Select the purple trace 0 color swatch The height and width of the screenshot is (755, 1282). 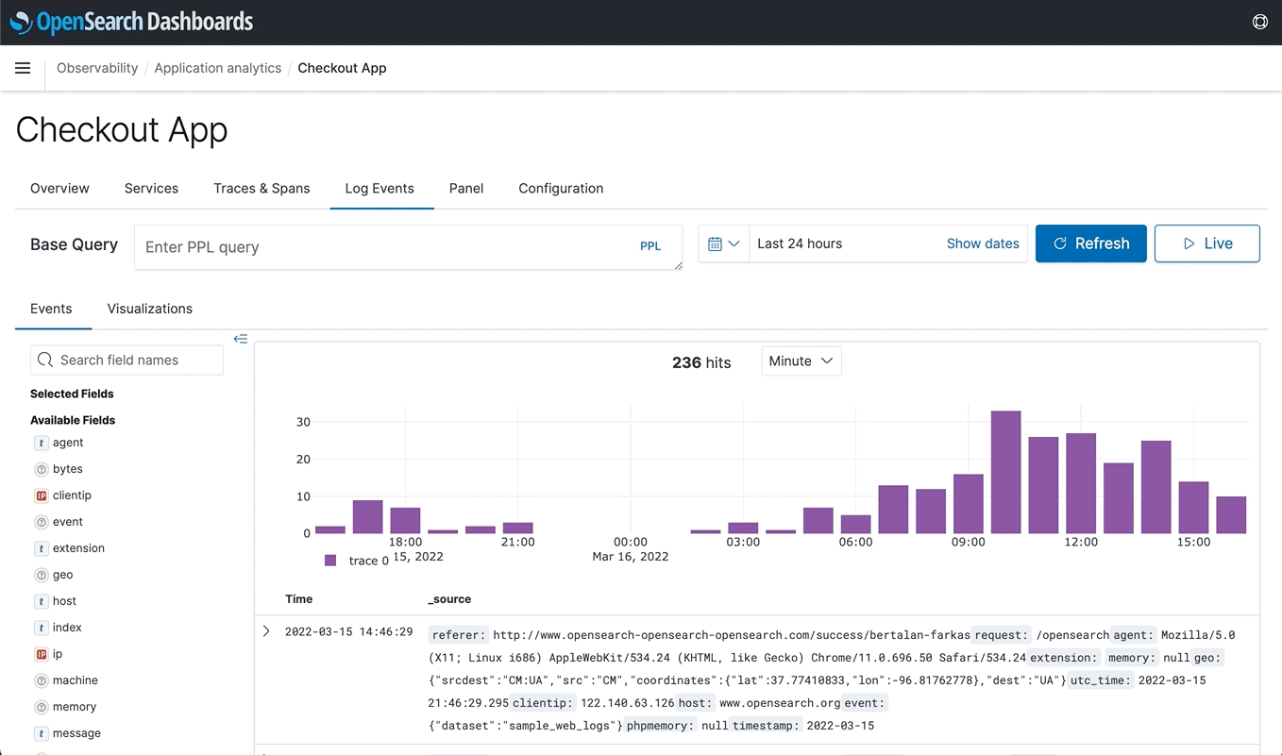[332, 560]
